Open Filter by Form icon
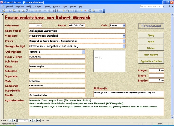Image resolution: width=174 pixels, height=126 pixels. pyautogui.click(x=67, y=11)
